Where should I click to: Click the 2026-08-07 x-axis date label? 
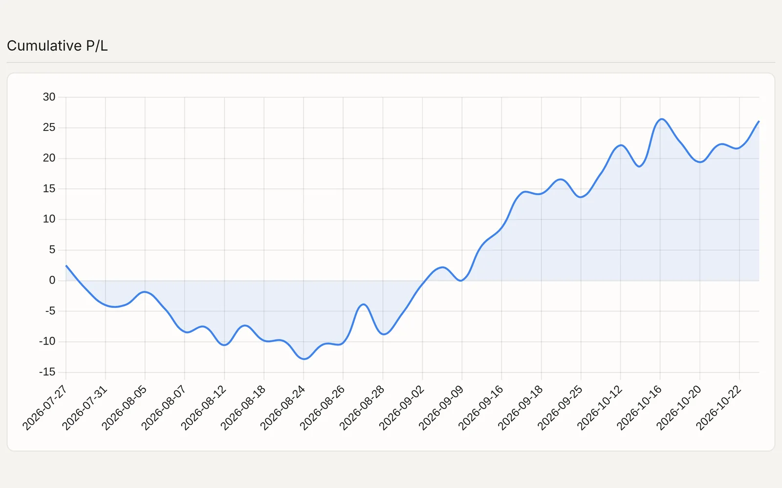164,408
